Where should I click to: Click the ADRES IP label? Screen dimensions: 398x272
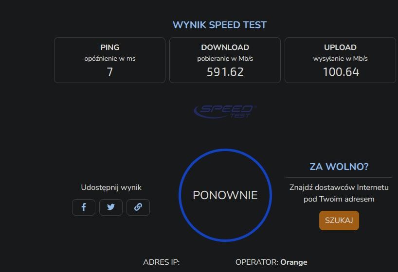click(161, 262)
